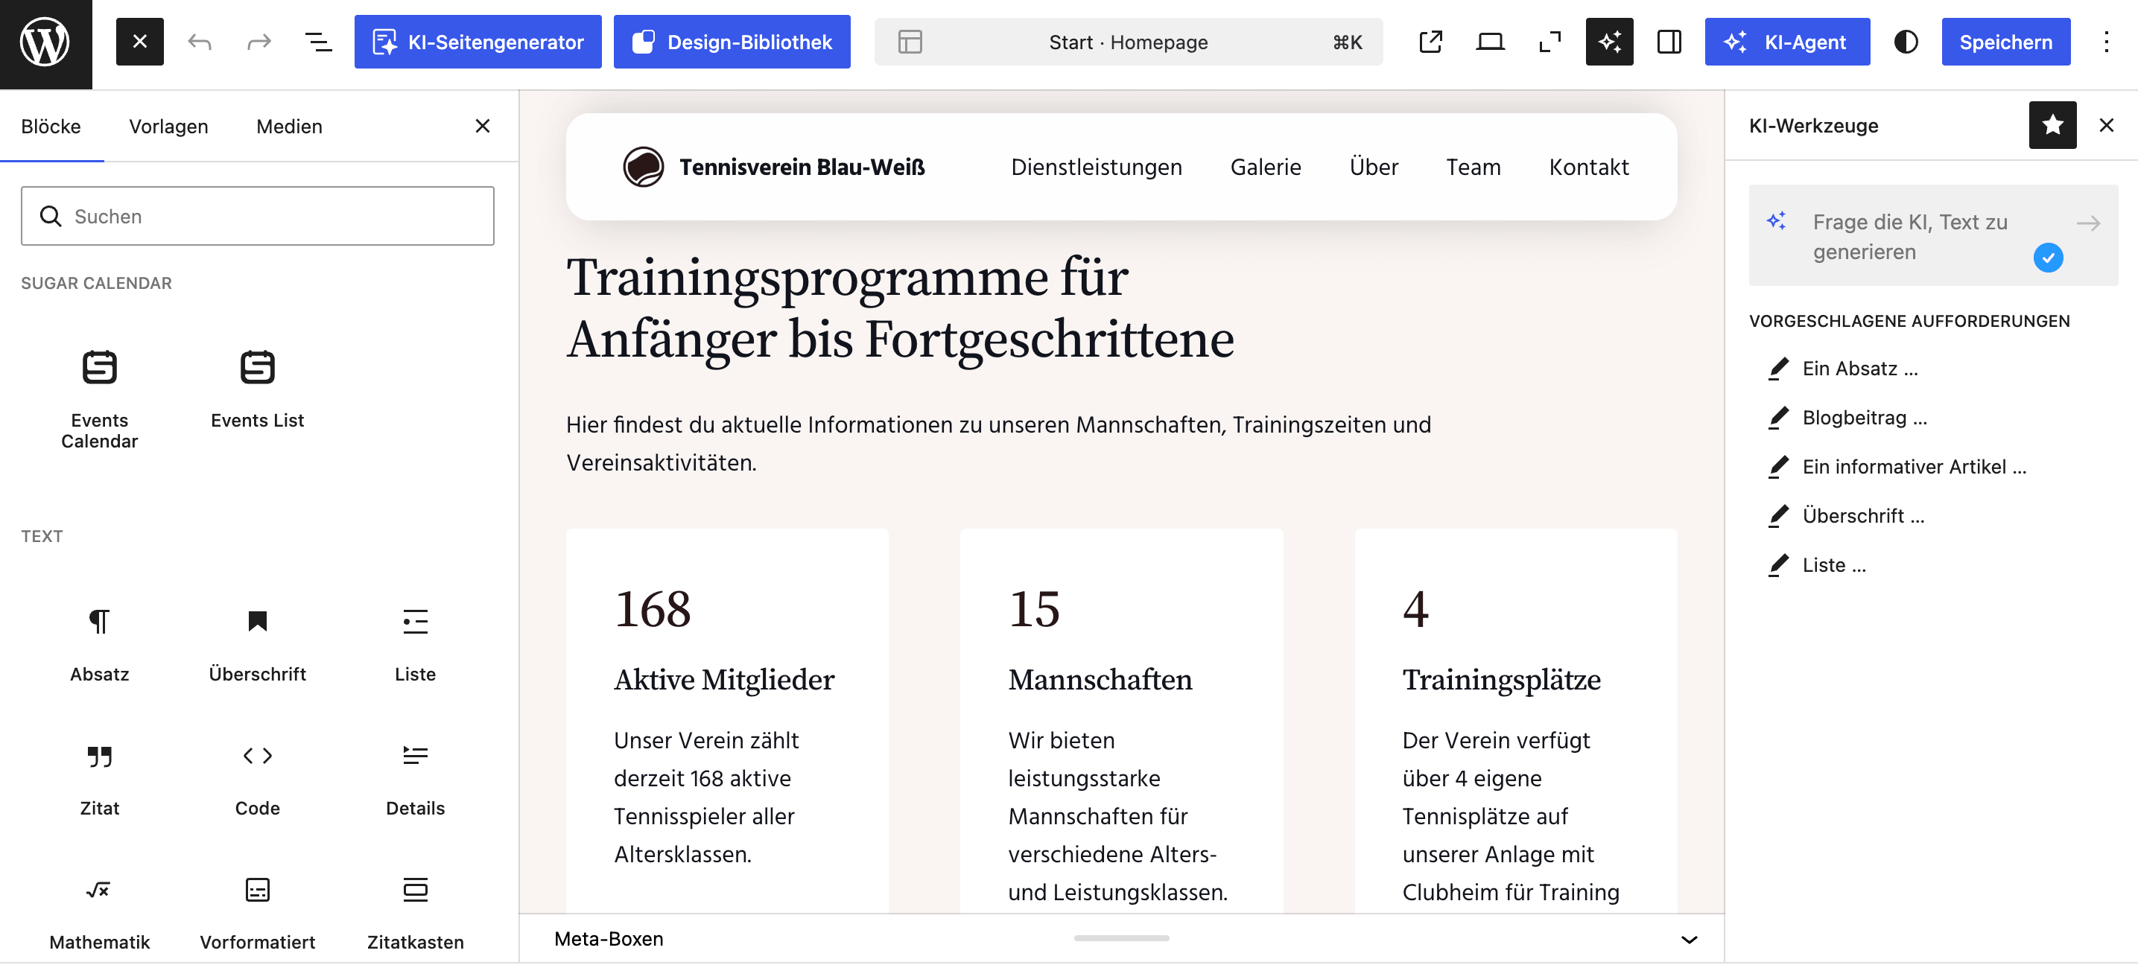Open the WordPress logo menu
Viewport: 2138px width, 965px height.
[x=45, y=44]
